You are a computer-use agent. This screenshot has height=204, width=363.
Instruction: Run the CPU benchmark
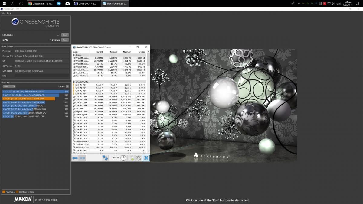(65, 40)
